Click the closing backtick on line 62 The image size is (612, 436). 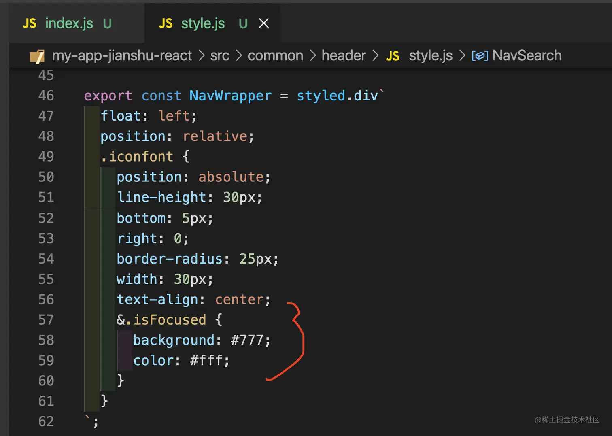coord(87,418)
